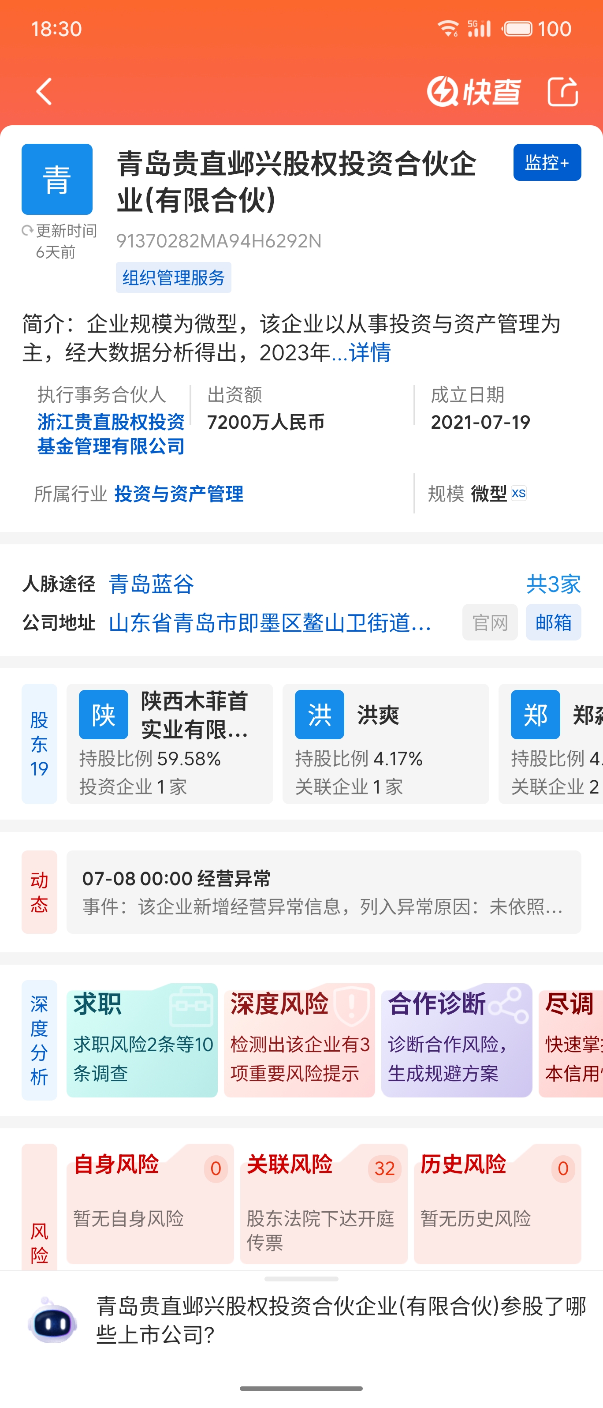Open the 自身风险 card
Image resolution: width=603 pixels, height=1408 pixels.
pos(150,1204)
